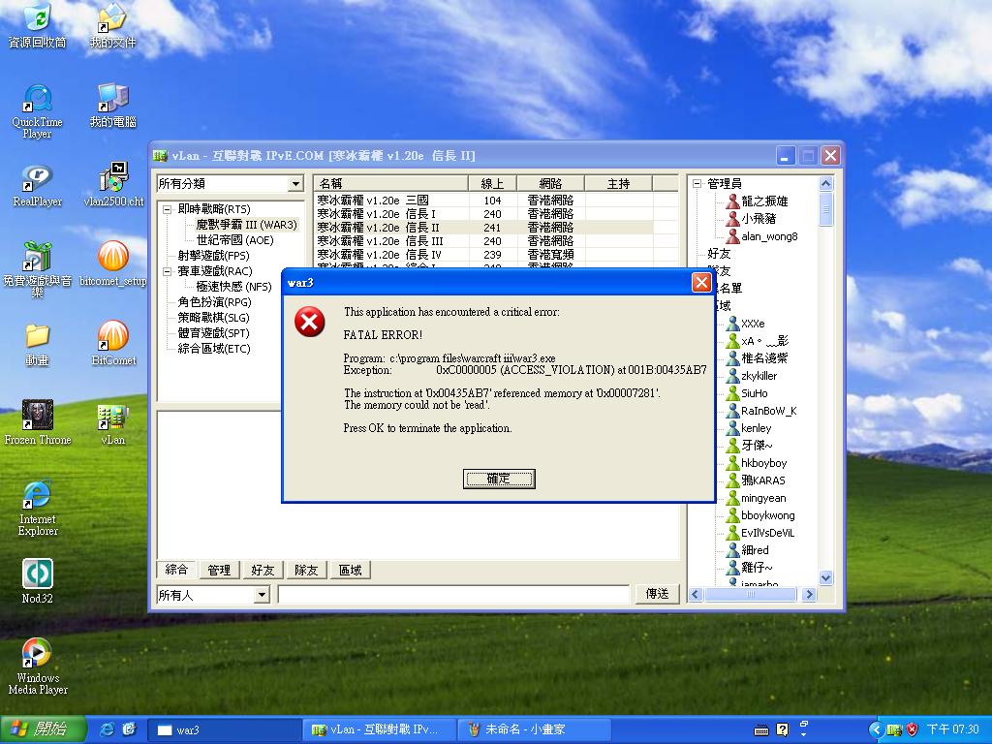Open the 所有分類 category dropdown

[295, 184]
